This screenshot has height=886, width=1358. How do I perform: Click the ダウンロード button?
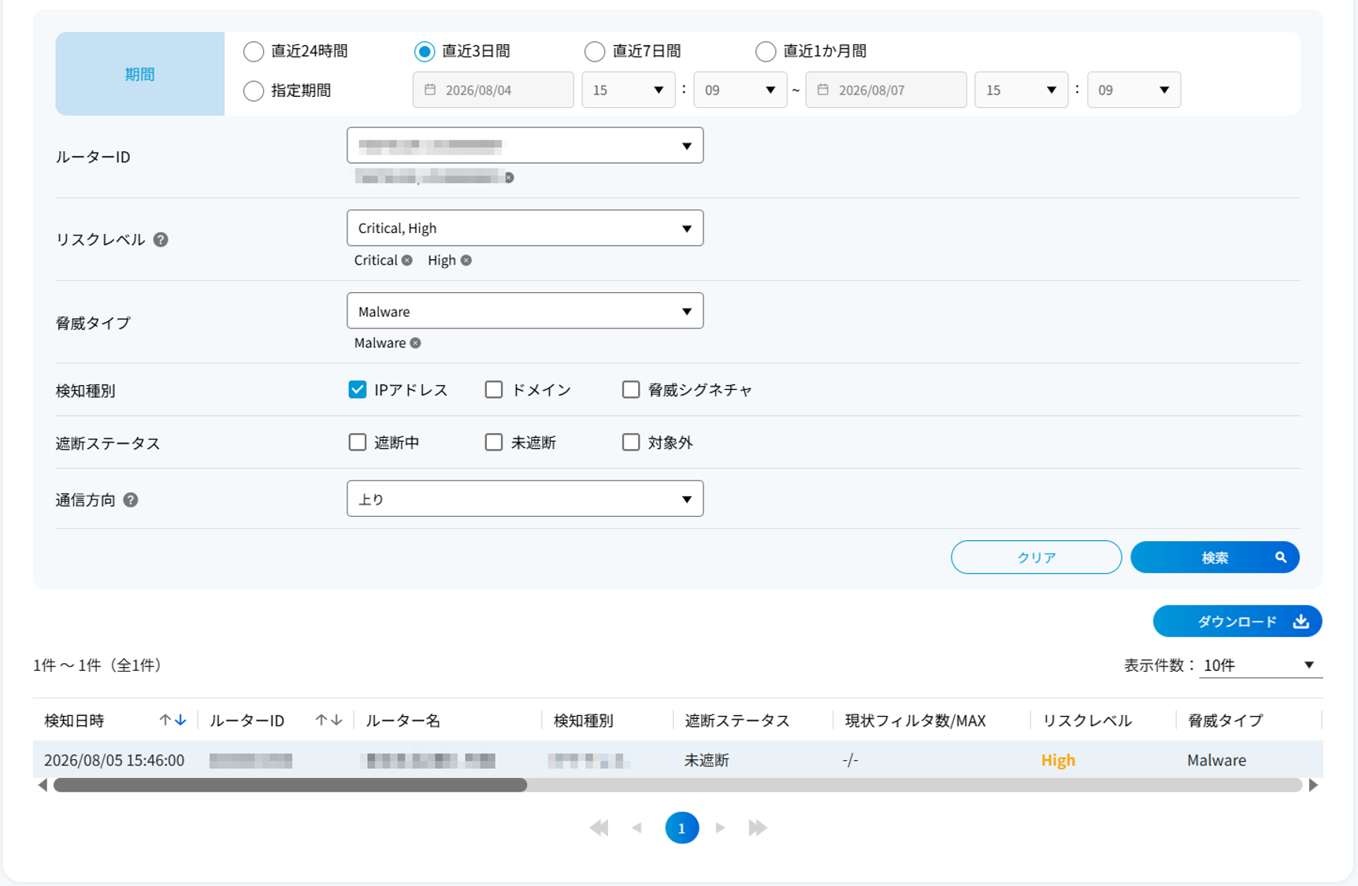pos(1237,622)
